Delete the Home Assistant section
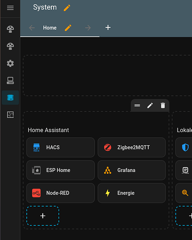This screenshot has width=192, height=240. click(163, 106)
